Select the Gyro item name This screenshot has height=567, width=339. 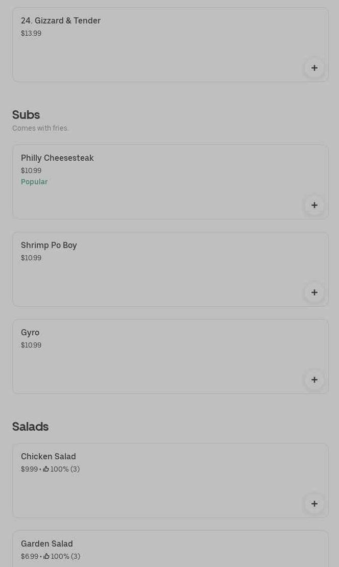click(30, 333)
